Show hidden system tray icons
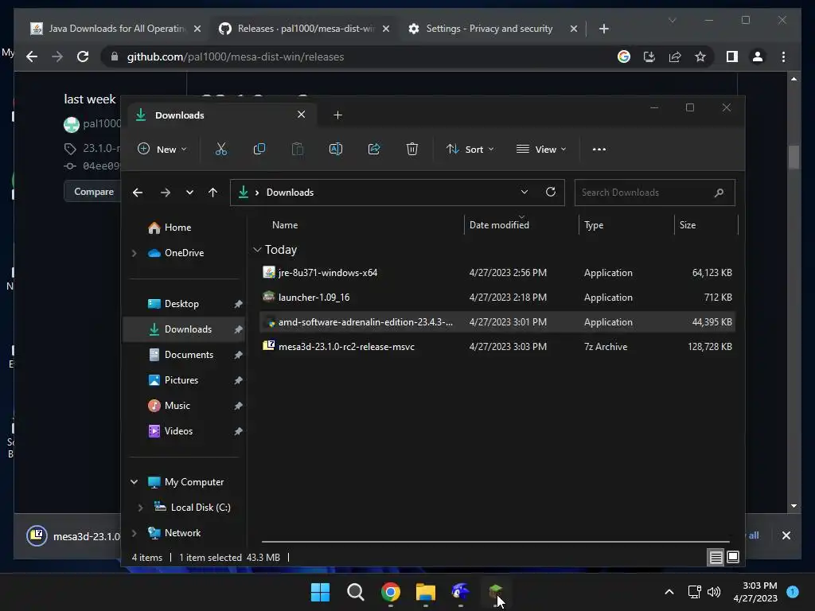Image resolution: width=815 pixels, height=611 pixels. [669, 592]
